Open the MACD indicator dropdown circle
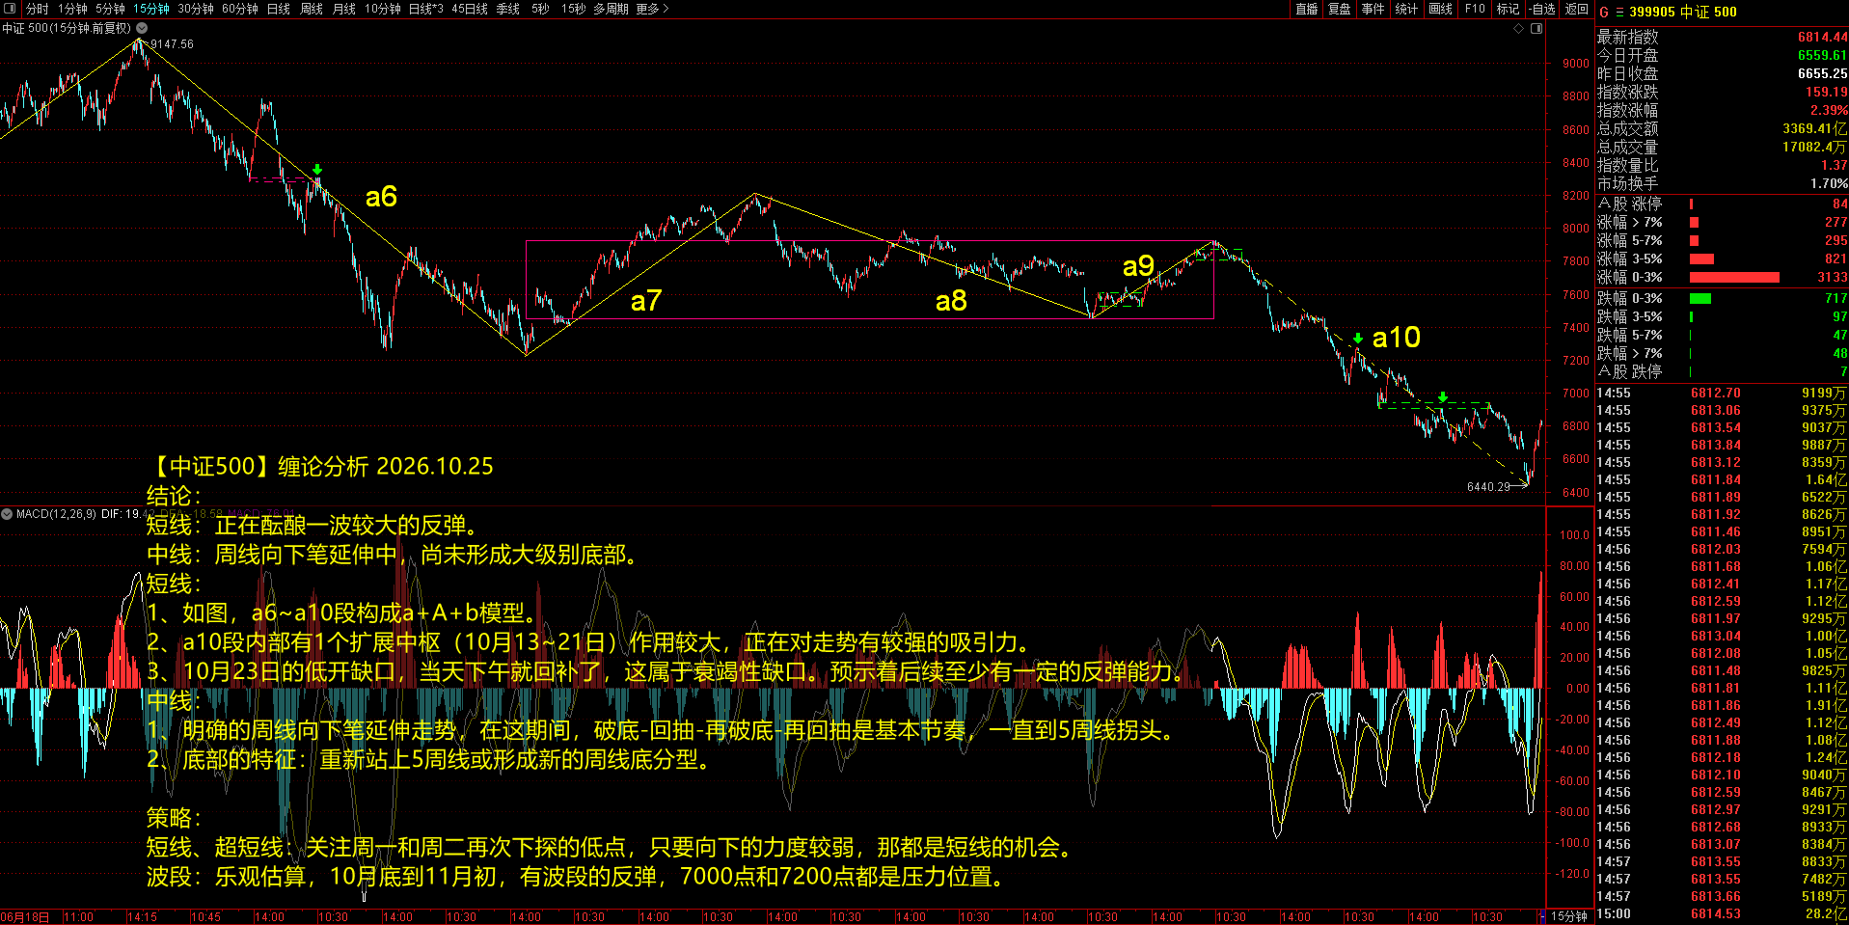1849x925 pixels. 8,514
